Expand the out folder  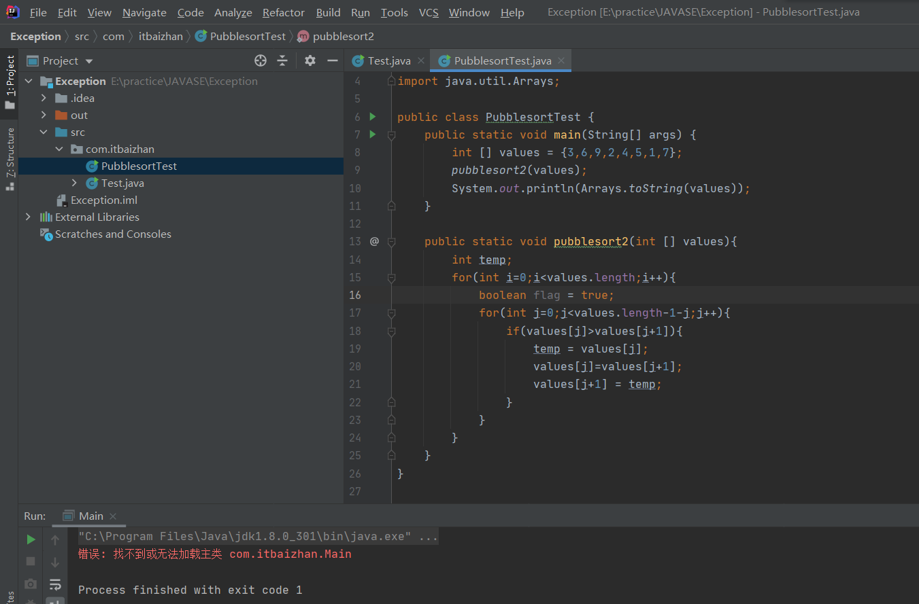pos(44,115)
